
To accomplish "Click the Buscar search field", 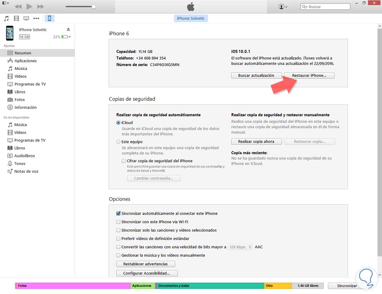I will (x=325, y=6).
